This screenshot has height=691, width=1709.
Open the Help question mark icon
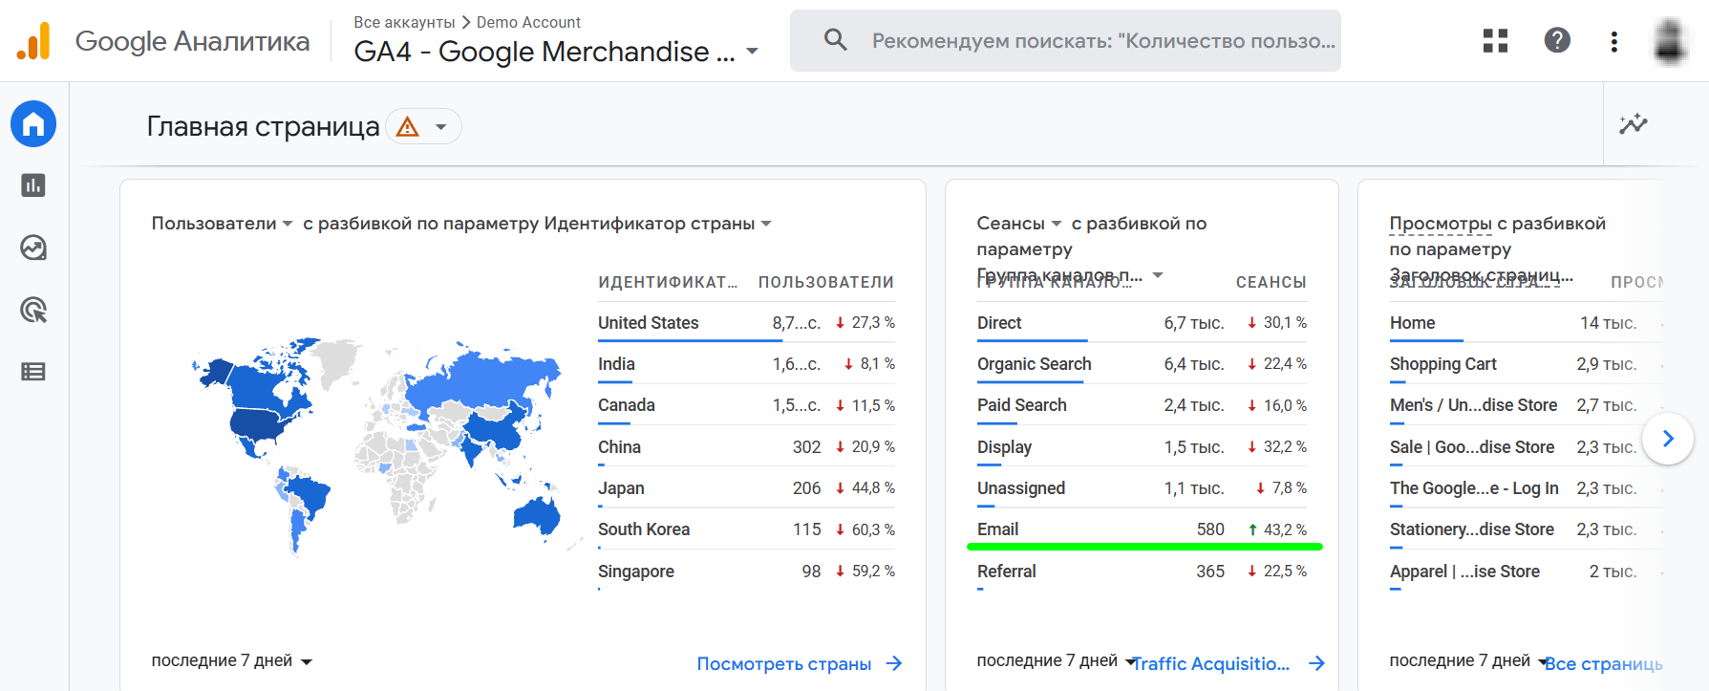coord(1557,40)
